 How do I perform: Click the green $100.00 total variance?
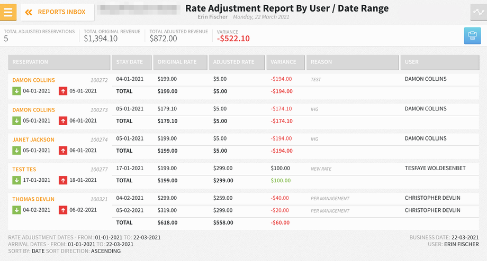[281, 181]
